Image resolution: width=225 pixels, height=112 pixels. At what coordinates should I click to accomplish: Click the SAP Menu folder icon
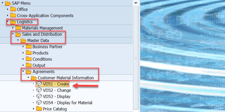coord(8,3)
